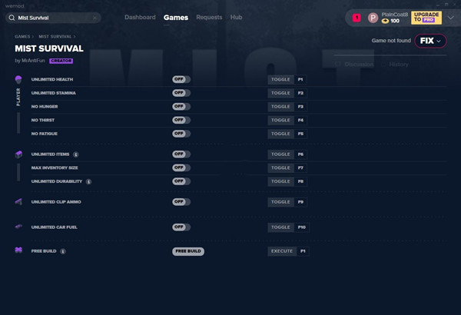Enable Unlimited Clip Ammo toggle
The height and width of the screenshot is (315, 461).
click(x=181, y=202)
